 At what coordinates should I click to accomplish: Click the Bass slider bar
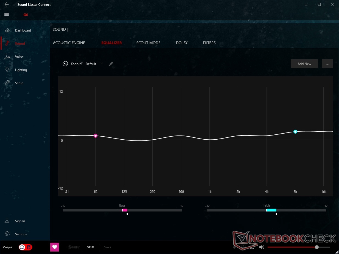click(x=122, y=210)
